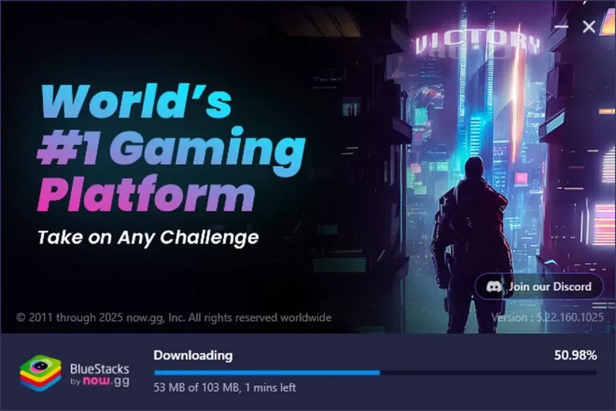Viewport: 616px width, 411px height.
Task: Close the BlueStacks installer window
Action: point(589,26)
